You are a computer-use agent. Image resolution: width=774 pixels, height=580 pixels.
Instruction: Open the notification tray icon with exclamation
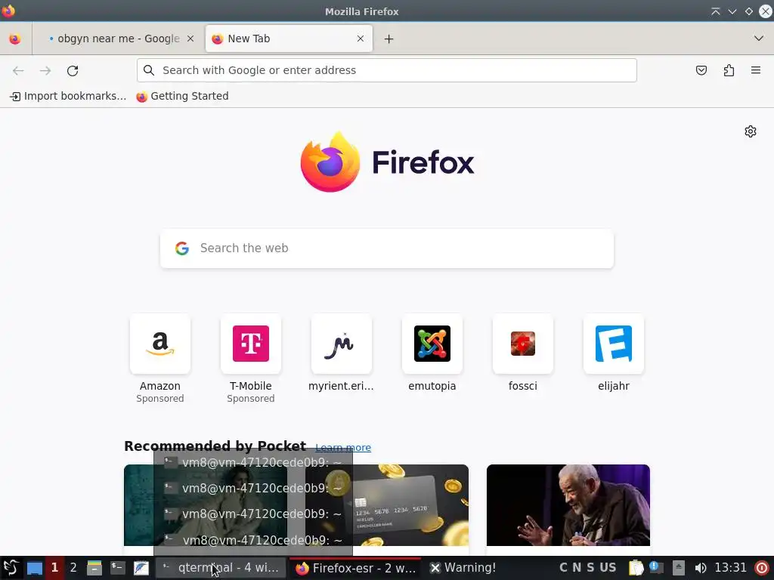coord(657,567)
